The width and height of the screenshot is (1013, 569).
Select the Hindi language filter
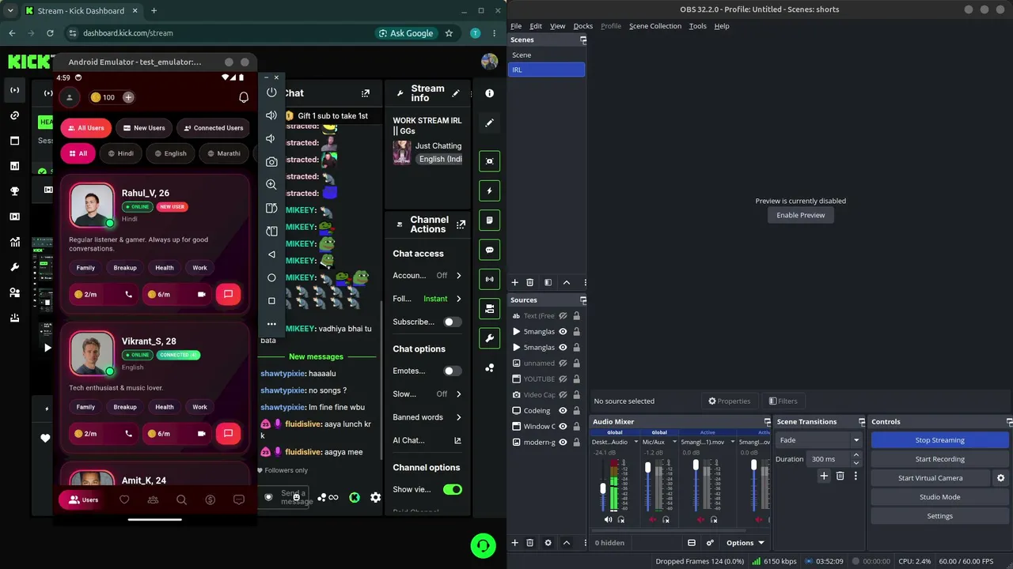120,153
